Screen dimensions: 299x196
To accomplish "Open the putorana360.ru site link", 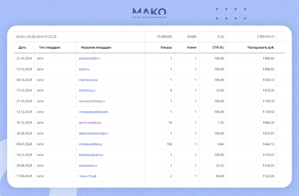I will (90, 58).
